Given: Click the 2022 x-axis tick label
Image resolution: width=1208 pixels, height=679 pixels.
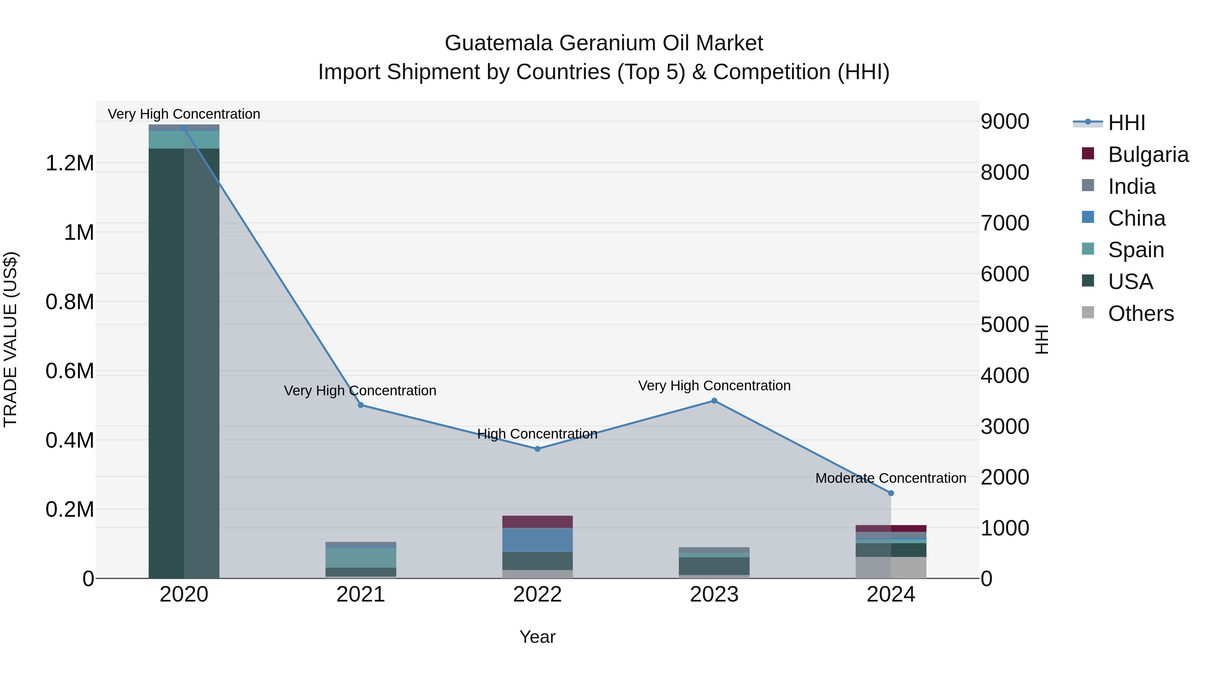Looking at the screenshot, I should (538, 595).
